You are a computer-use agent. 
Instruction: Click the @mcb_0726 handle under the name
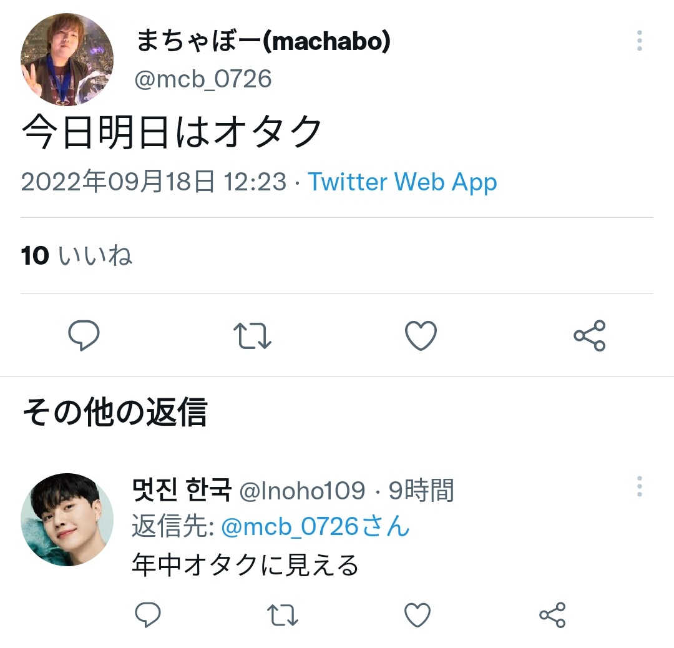click(203, 79)
